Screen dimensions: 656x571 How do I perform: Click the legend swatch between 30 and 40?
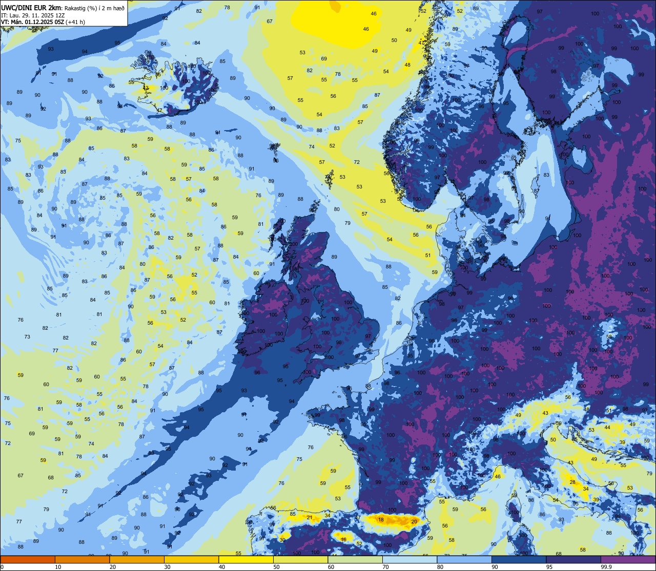[x=191, y=559]
